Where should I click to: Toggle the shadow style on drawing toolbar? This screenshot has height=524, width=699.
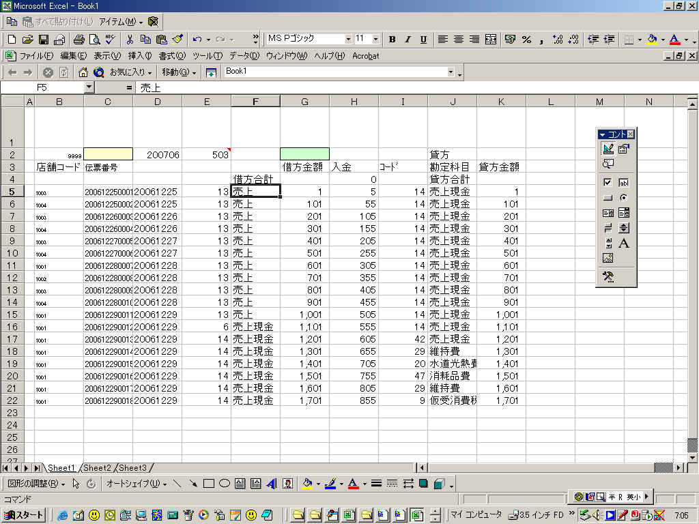[x=423, y=484]
